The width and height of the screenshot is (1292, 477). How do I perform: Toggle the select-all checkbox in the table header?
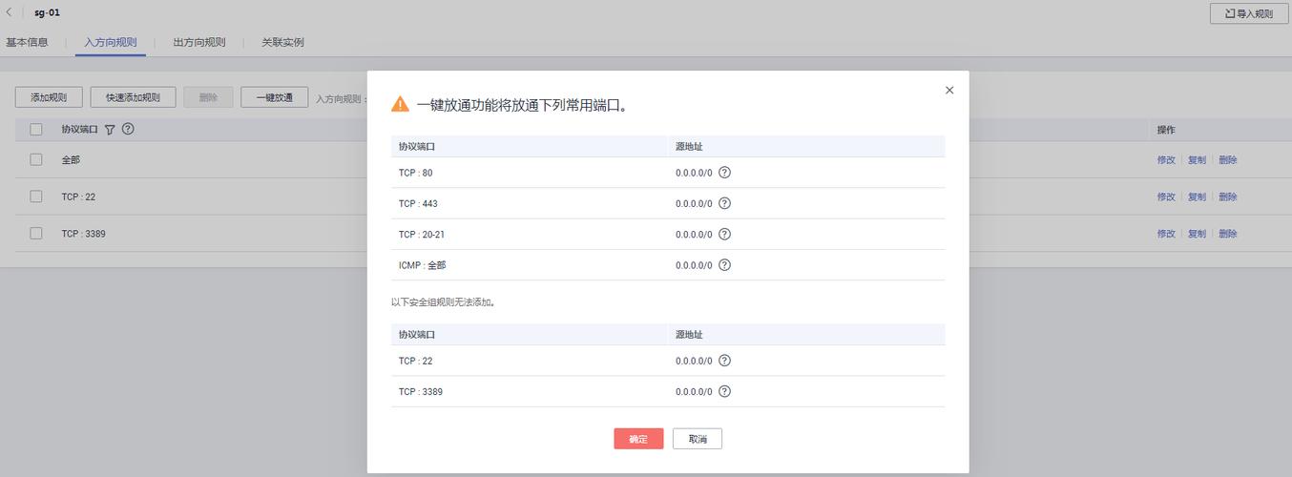36,129
